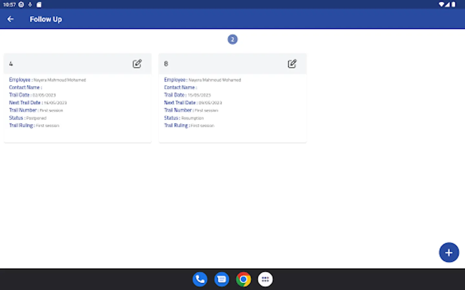The height and width of the screenshot is (290, 465).
Task: Launch Chrome from the dock
Action: pos(243,279)
